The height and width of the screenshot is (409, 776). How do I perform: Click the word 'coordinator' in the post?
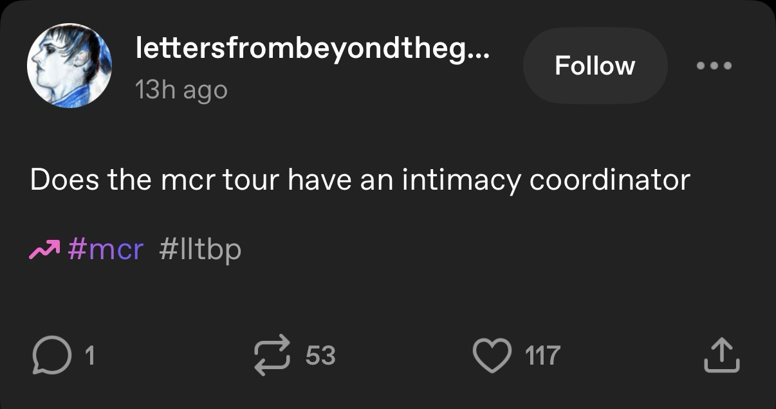coord(609,180)
